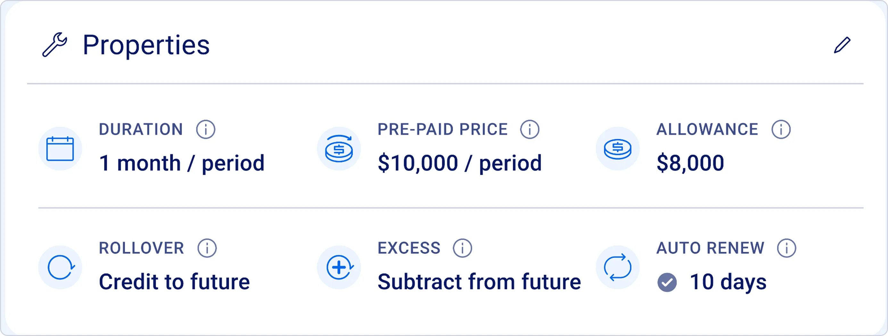Click the Duration calendar icon

tap(60, 149)
